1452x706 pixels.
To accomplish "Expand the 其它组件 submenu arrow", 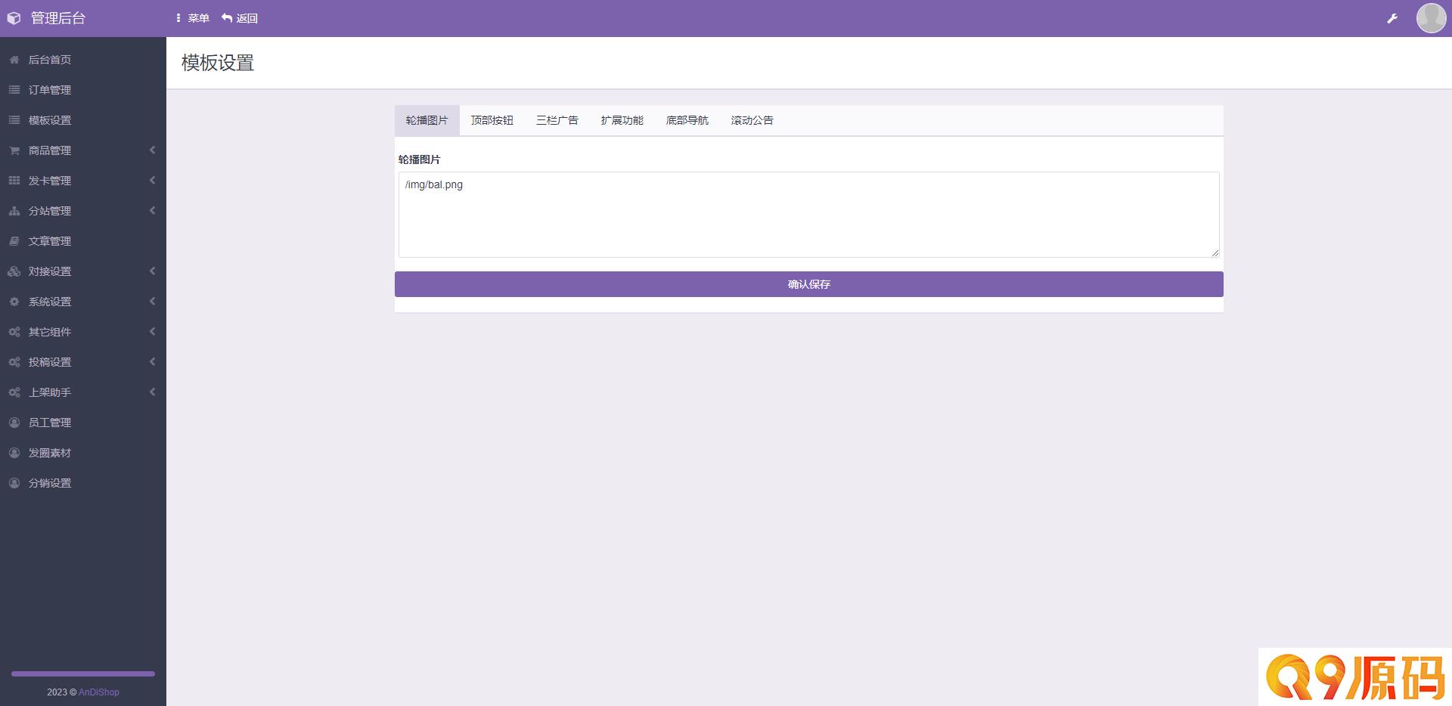I will point(152,332).
